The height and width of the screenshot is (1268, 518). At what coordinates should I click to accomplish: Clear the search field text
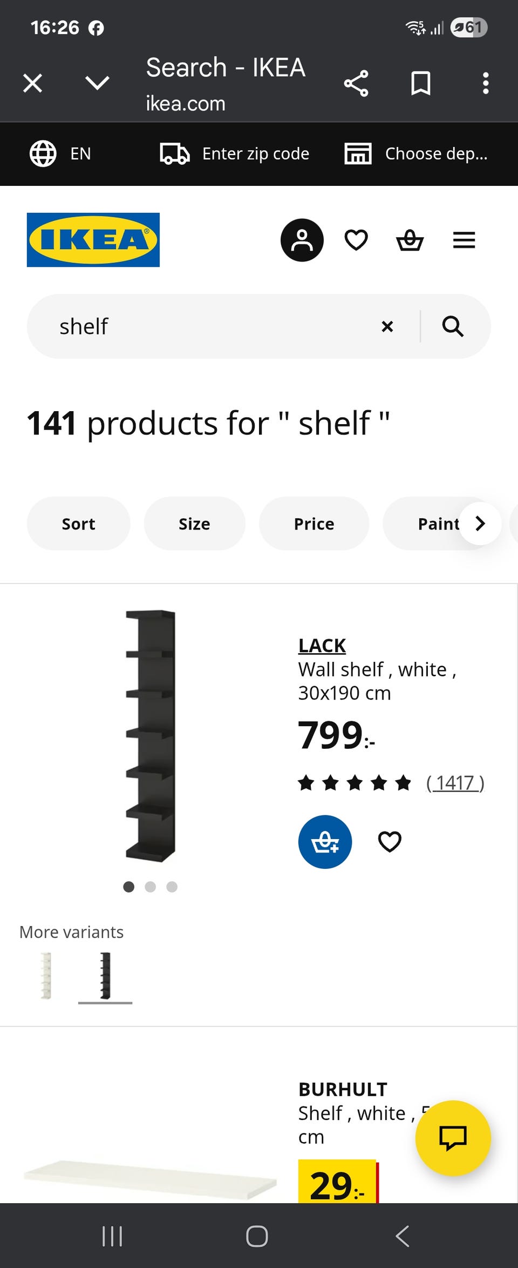click(387, 326)
